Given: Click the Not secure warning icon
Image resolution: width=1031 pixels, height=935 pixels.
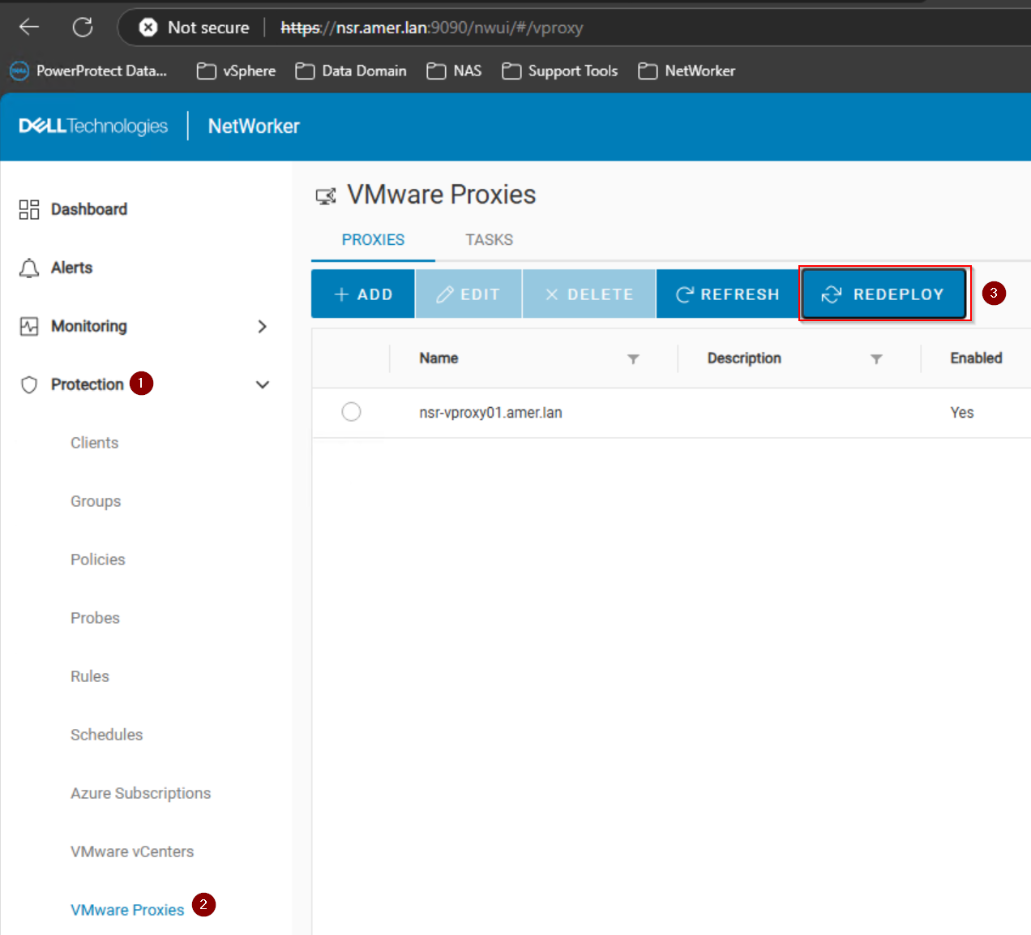Looking at the screenshot, I should click(148, 28).
